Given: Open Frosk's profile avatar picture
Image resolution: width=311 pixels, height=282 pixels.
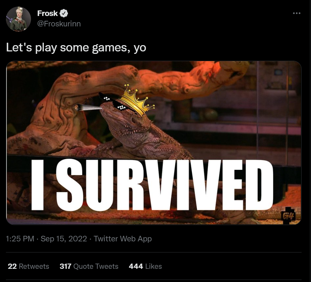Looking at the screenshot, I should (x=18, y=19).
